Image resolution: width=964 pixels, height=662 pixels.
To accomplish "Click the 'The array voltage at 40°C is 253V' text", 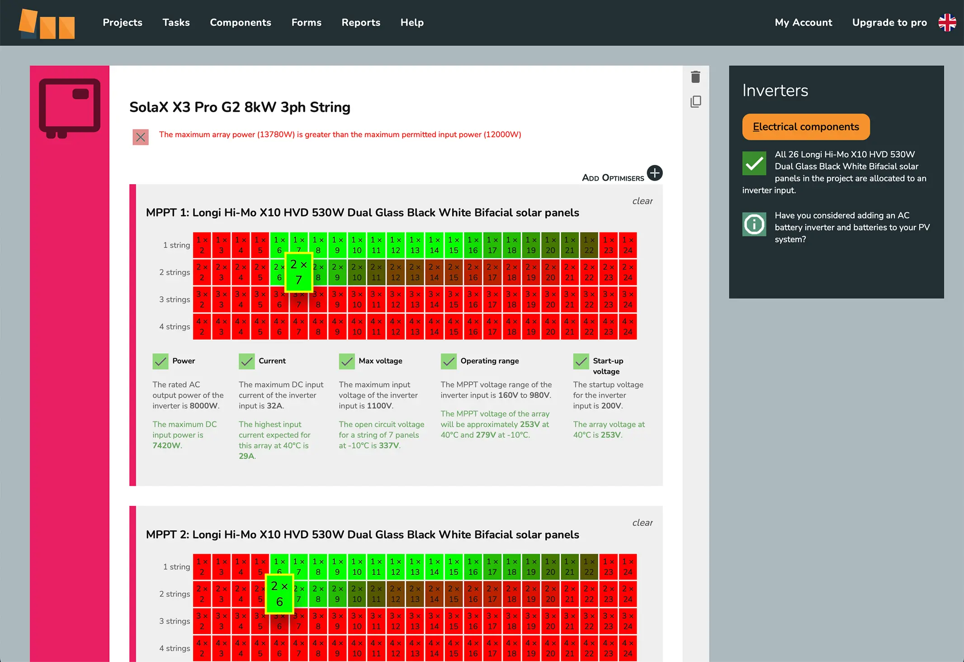I will click(609, 429).
